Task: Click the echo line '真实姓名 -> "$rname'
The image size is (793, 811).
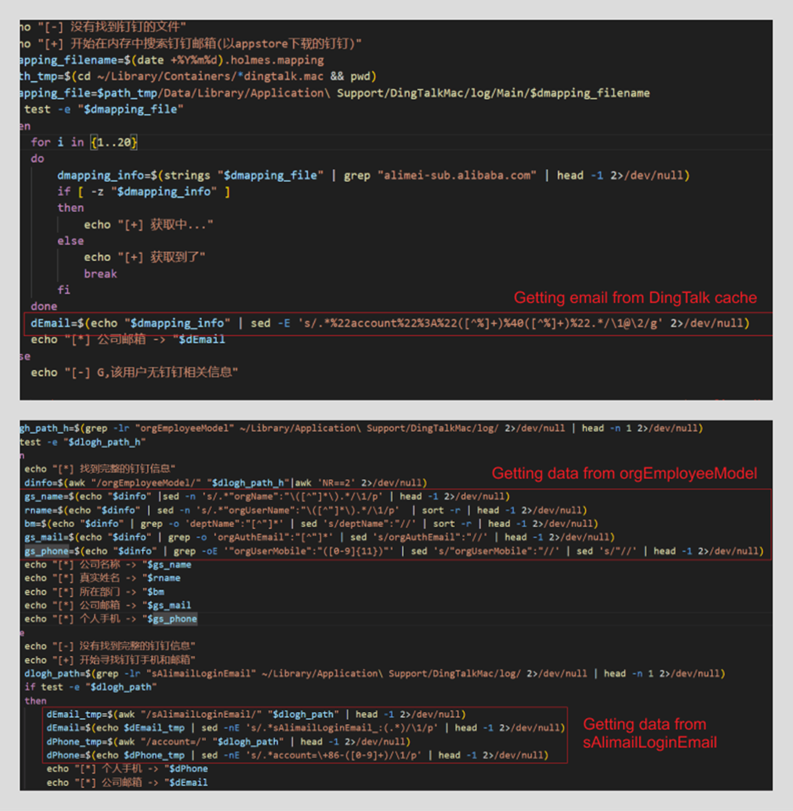Action: click(x=103, y=578)
